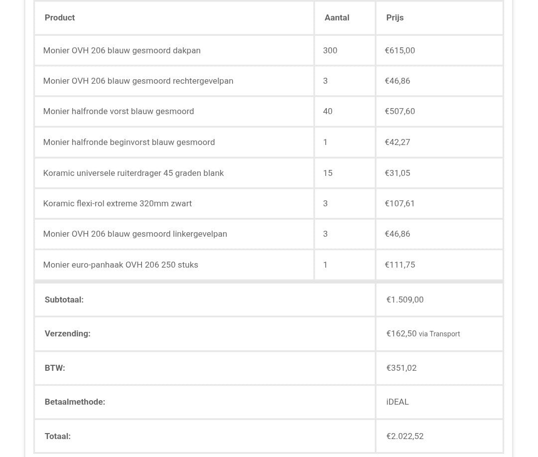Viewport: 538px width, 457px height.
Task: Click the iDEAL payment method value
Action: [398, 402]
